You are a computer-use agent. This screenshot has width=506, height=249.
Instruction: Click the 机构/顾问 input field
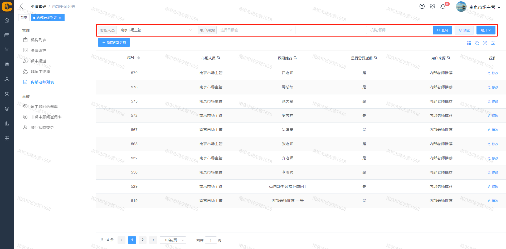click(398, 30)
